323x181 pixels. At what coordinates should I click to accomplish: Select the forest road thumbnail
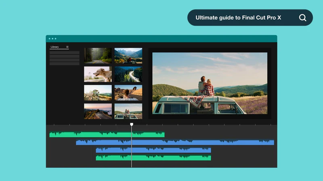click(98, 56)
